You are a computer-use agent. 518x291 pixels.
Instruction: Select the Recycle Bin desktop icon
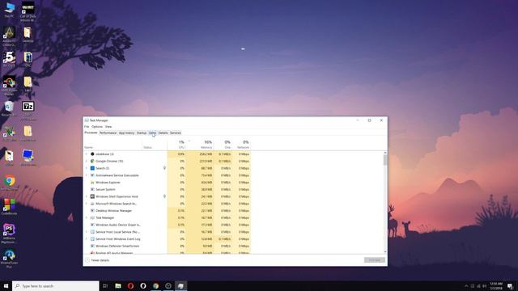coord(9,108)
